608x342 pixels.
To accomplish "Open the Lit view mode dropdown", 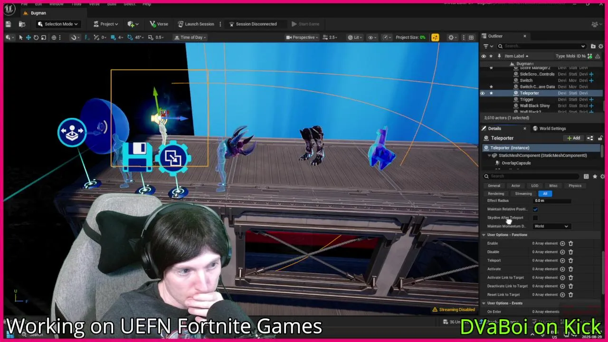I will coord(354,37).
